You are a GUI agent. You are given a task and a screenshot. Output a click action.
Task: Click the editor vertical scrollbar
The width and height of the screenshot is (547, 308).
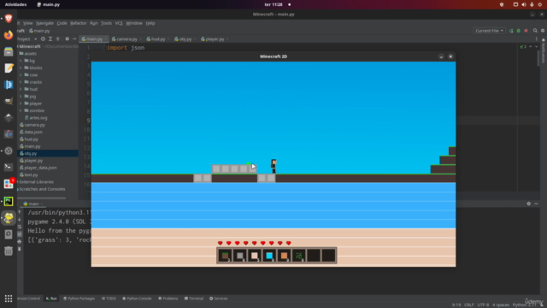coord(539,57)
